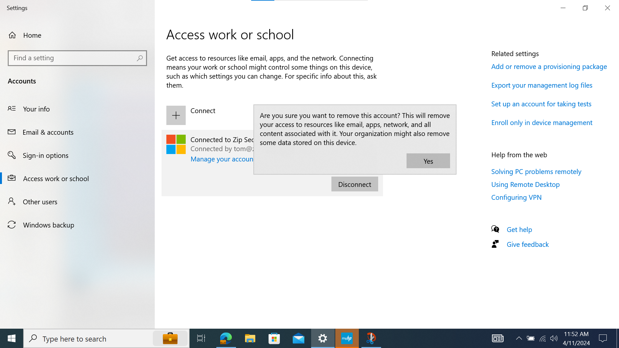Click Windows backup sync icon
This screenshot has height=348, width=619.
pos(12,225)
